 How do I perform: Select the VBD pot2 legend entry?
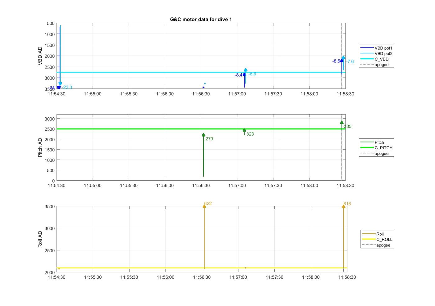376,54
